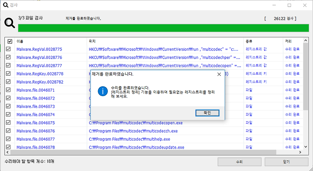The image size is (313, 171).
Task: Click 레지스트리 값 type in RegVal.0028775 row
Action: pyautogui.click(x=256, y=49)
